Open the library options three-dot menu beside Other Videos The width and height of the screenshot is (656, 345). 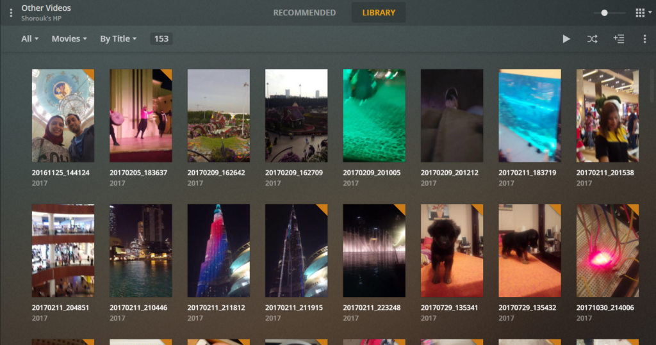(x=11, y=13)
